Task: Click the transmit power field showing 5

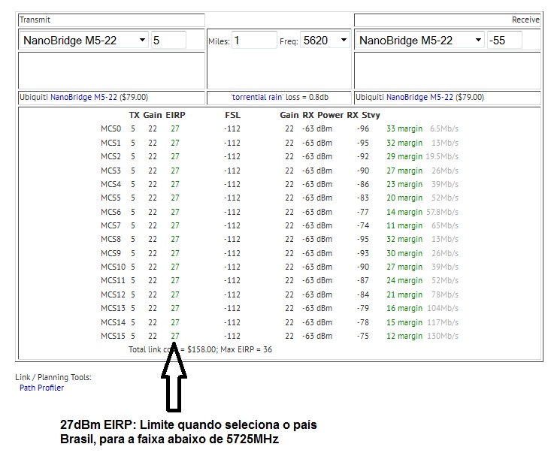Action: coord(168,40)
